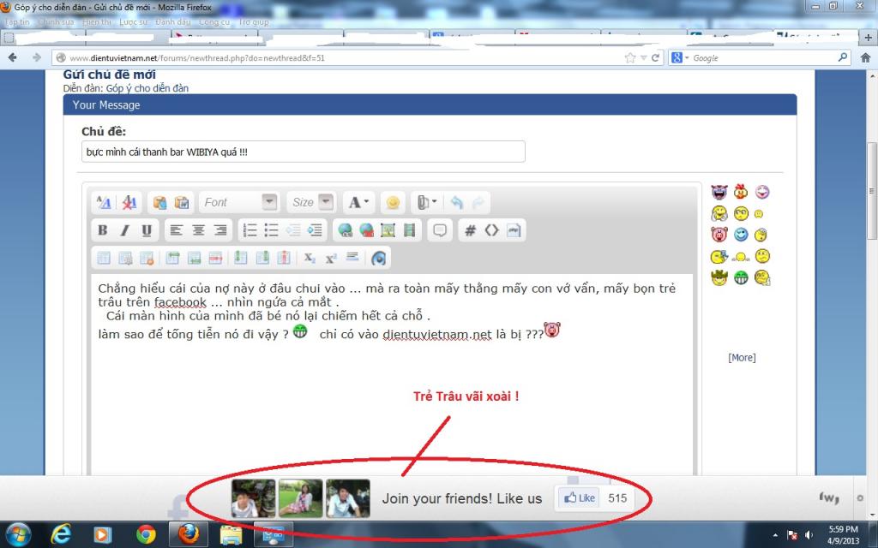Click the Chủ đề subject input field
This screenshot has height=548, width=878.
pyautogui.click(x=303, y=152)
